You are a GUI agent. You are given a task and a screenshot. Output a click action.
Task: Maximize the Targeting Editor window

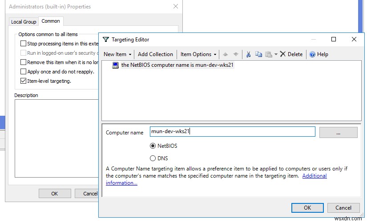point(334,39)
